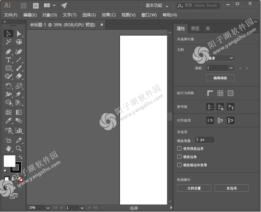Select the Eyedropper tool
The image size is (261, 212).
[9, 121]
